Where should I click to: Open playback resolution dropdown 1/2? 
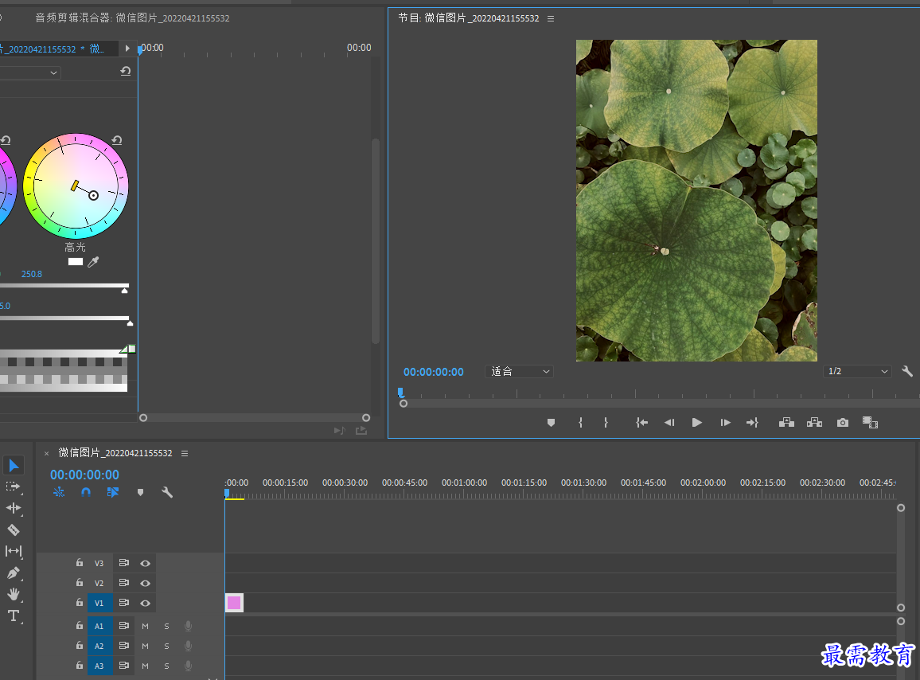pyautogui.click(x=857, y=371)
